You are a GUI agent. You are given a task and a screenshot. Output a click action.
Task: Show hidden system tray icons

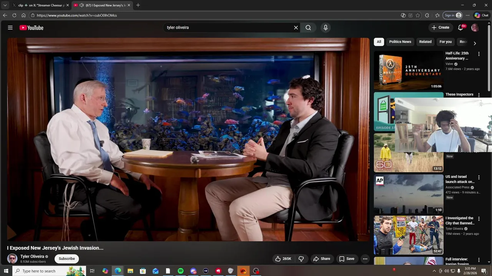tap(434, 271)
